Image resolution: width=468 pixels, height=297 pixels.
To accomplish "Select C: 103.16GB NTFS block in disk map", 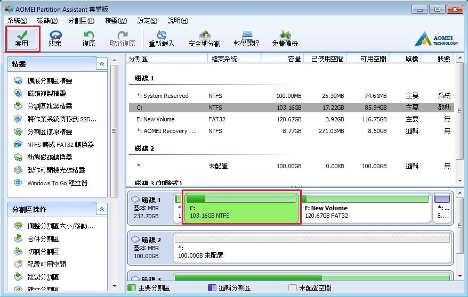I will [241, 208].
